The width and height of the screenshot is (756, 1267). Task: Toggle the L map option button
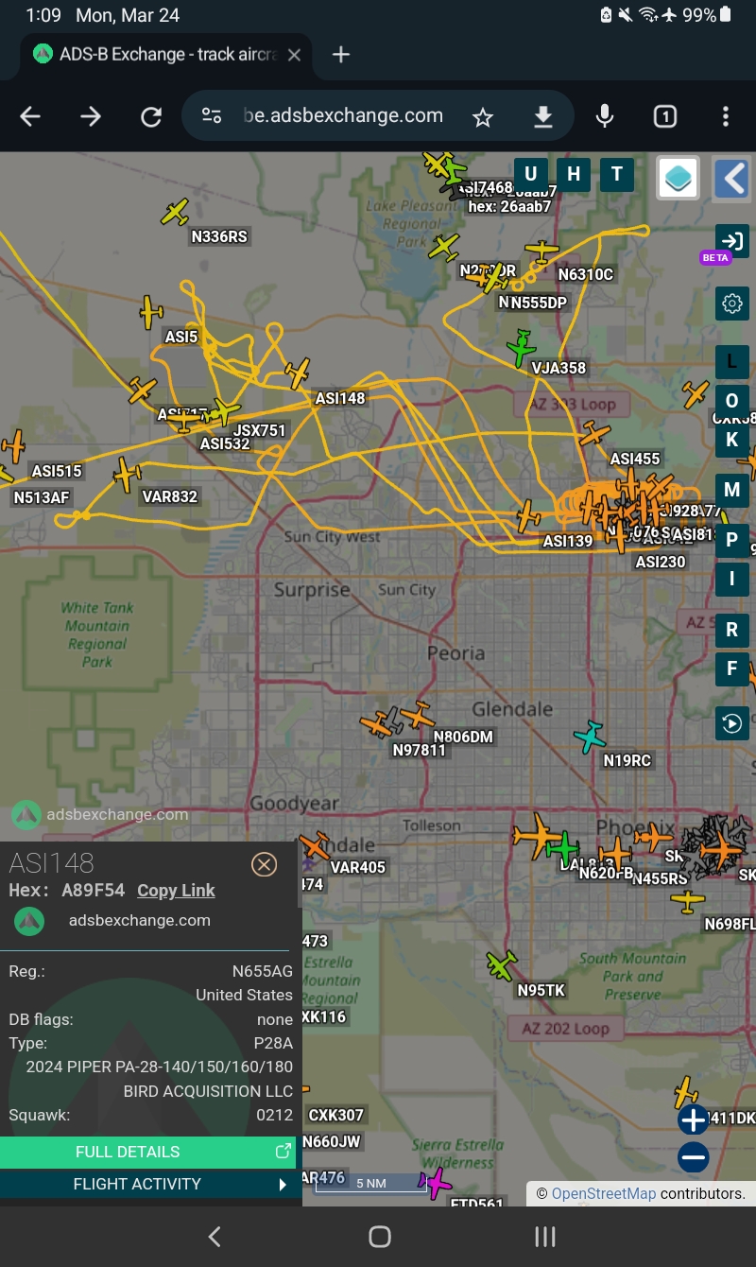[731, 362]
